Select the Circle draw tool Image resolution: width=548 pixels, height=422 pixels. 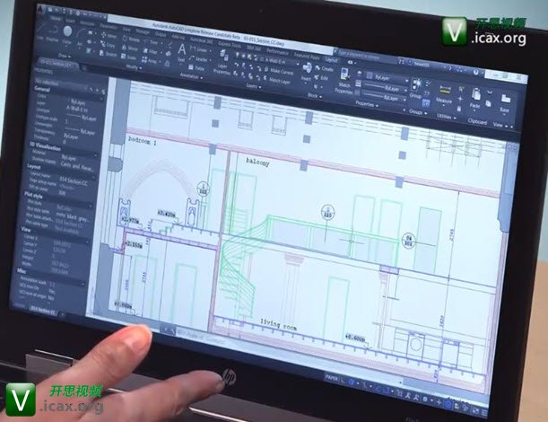point(67,34)
